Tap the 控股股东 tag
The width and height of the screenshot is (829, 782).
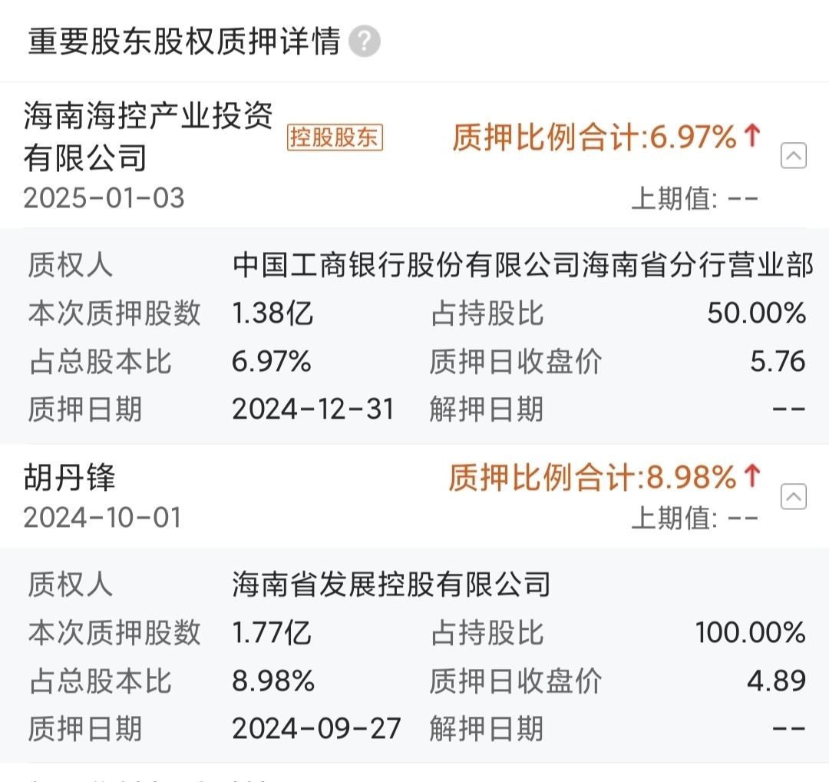[x=335, y=138]
